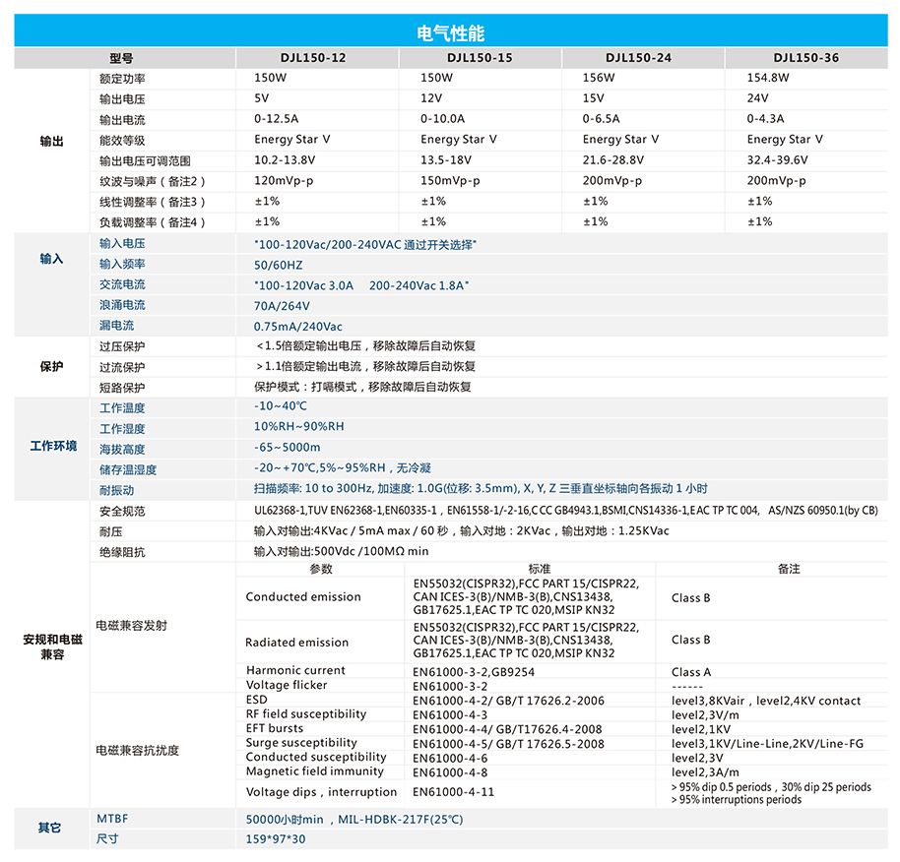
Task: Click the 储存温湿度 row label
Action: click(128, 470)
